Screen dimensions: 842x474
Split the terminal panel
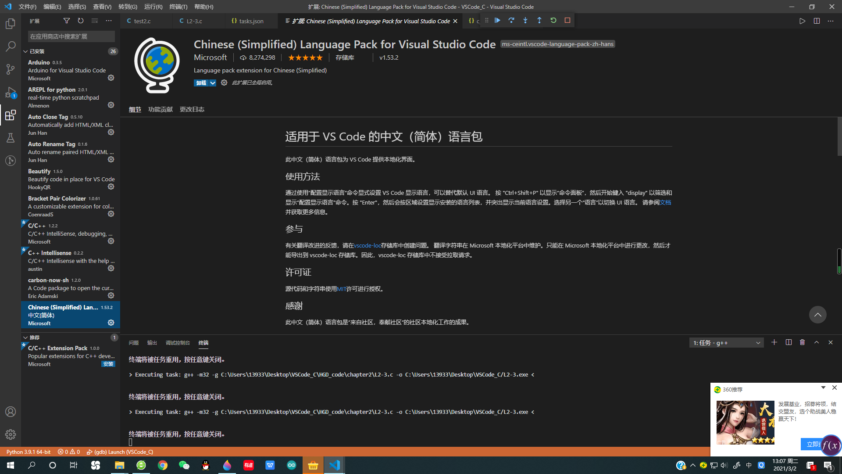pyautogui.click(x=788, y=342)
